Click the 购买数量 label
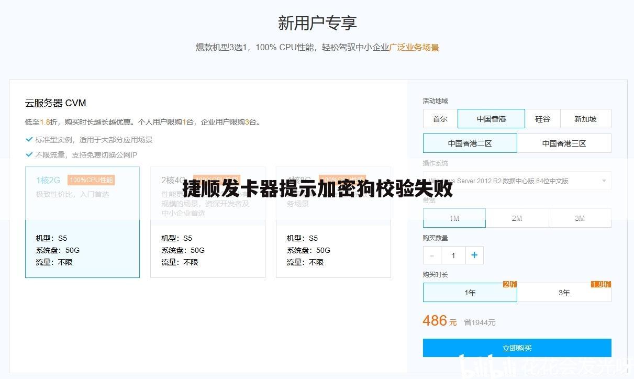Image resolution: width=634 pixels, height=379 pixels. (435, 238)
